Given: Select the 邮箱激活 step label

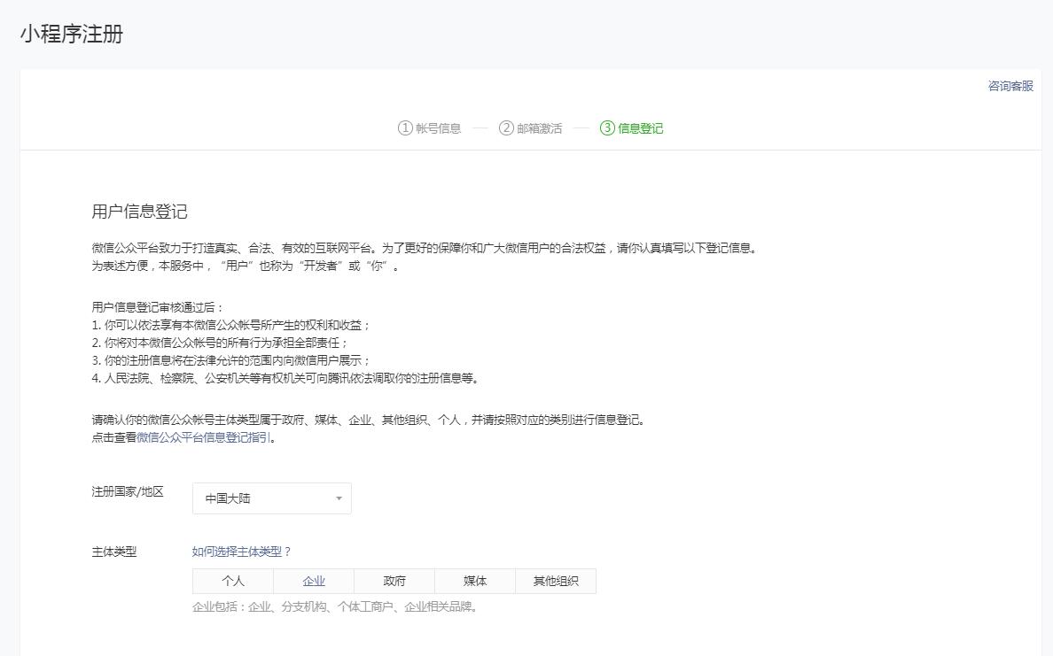Looking at the screenshot, I should click(540, 128).
